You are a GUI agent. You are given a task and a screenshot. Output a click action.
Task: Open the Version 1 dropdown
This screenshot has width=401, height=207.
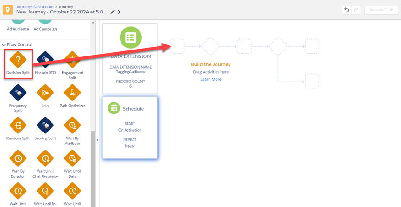click(382, 10)
